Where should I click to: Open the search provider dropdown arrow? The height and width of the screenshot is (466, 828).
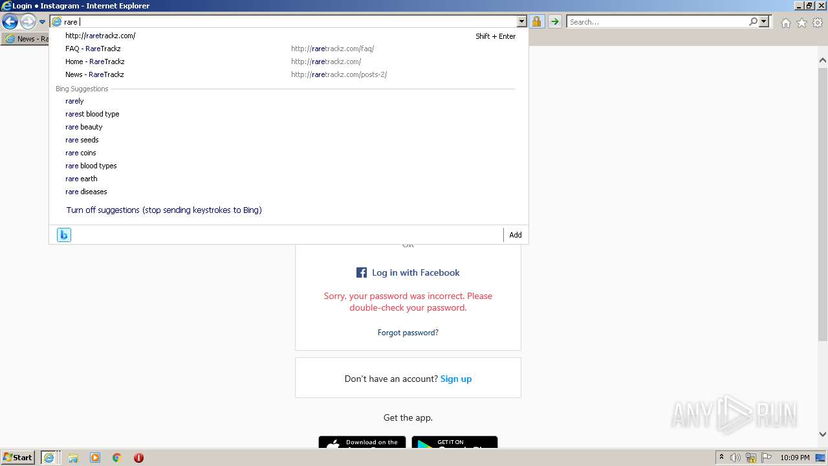[764, 22]
